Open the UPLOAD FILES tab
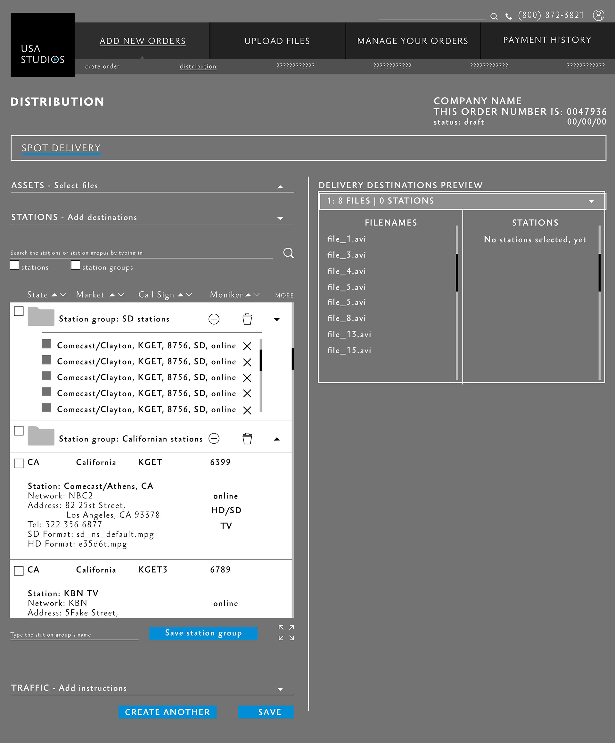 click(x=277, y=41)
